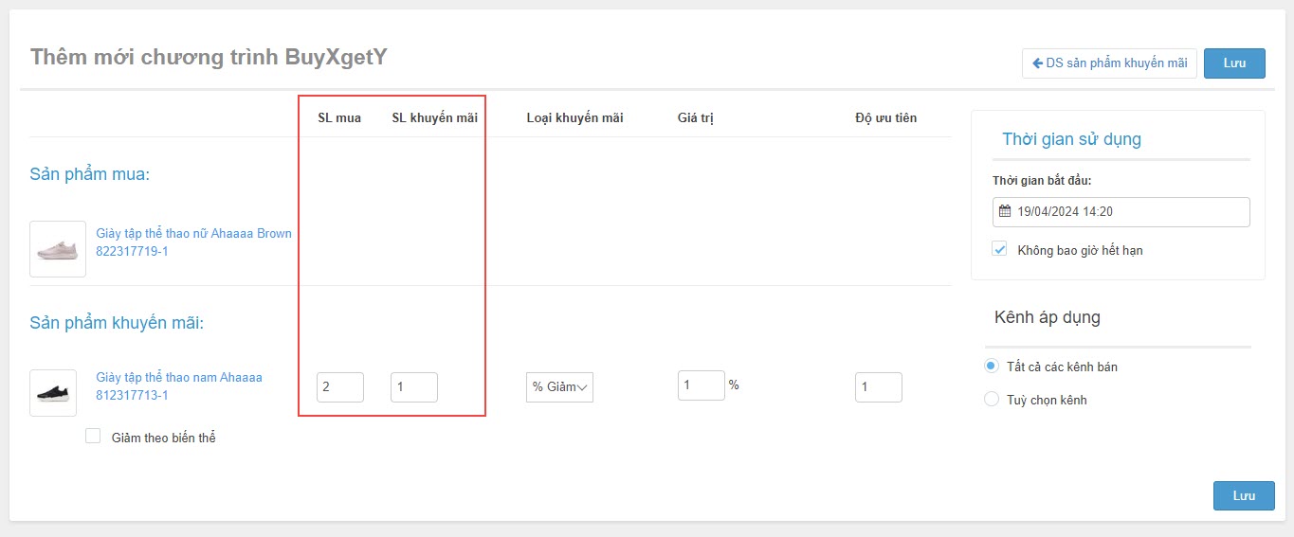Click the pink women's shoe thumbnail
This screenshot has width=1294, height=537.
click(x=58, y=249)
